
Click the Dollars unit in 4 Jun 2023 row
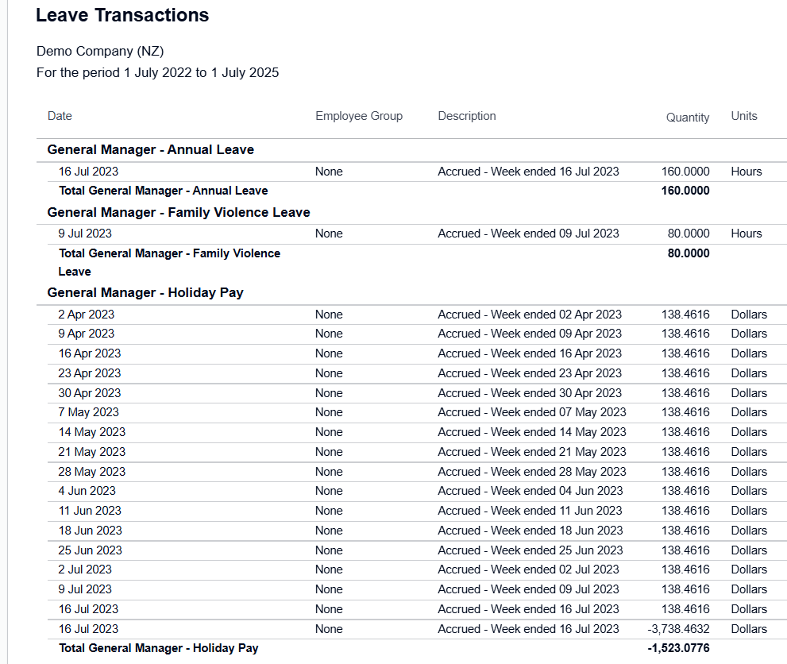point(749,491)
